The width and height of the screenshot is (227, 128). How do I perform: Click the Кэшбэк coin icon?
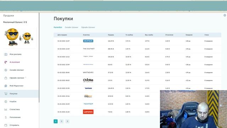pyautogui.click(x=6, y=102)
